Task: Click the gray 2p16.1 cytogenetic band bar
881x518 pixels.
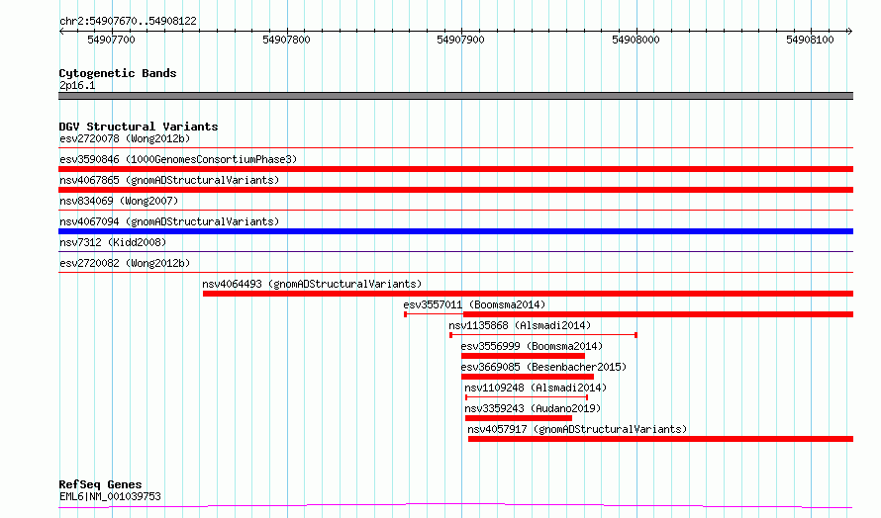Action: 455,96
